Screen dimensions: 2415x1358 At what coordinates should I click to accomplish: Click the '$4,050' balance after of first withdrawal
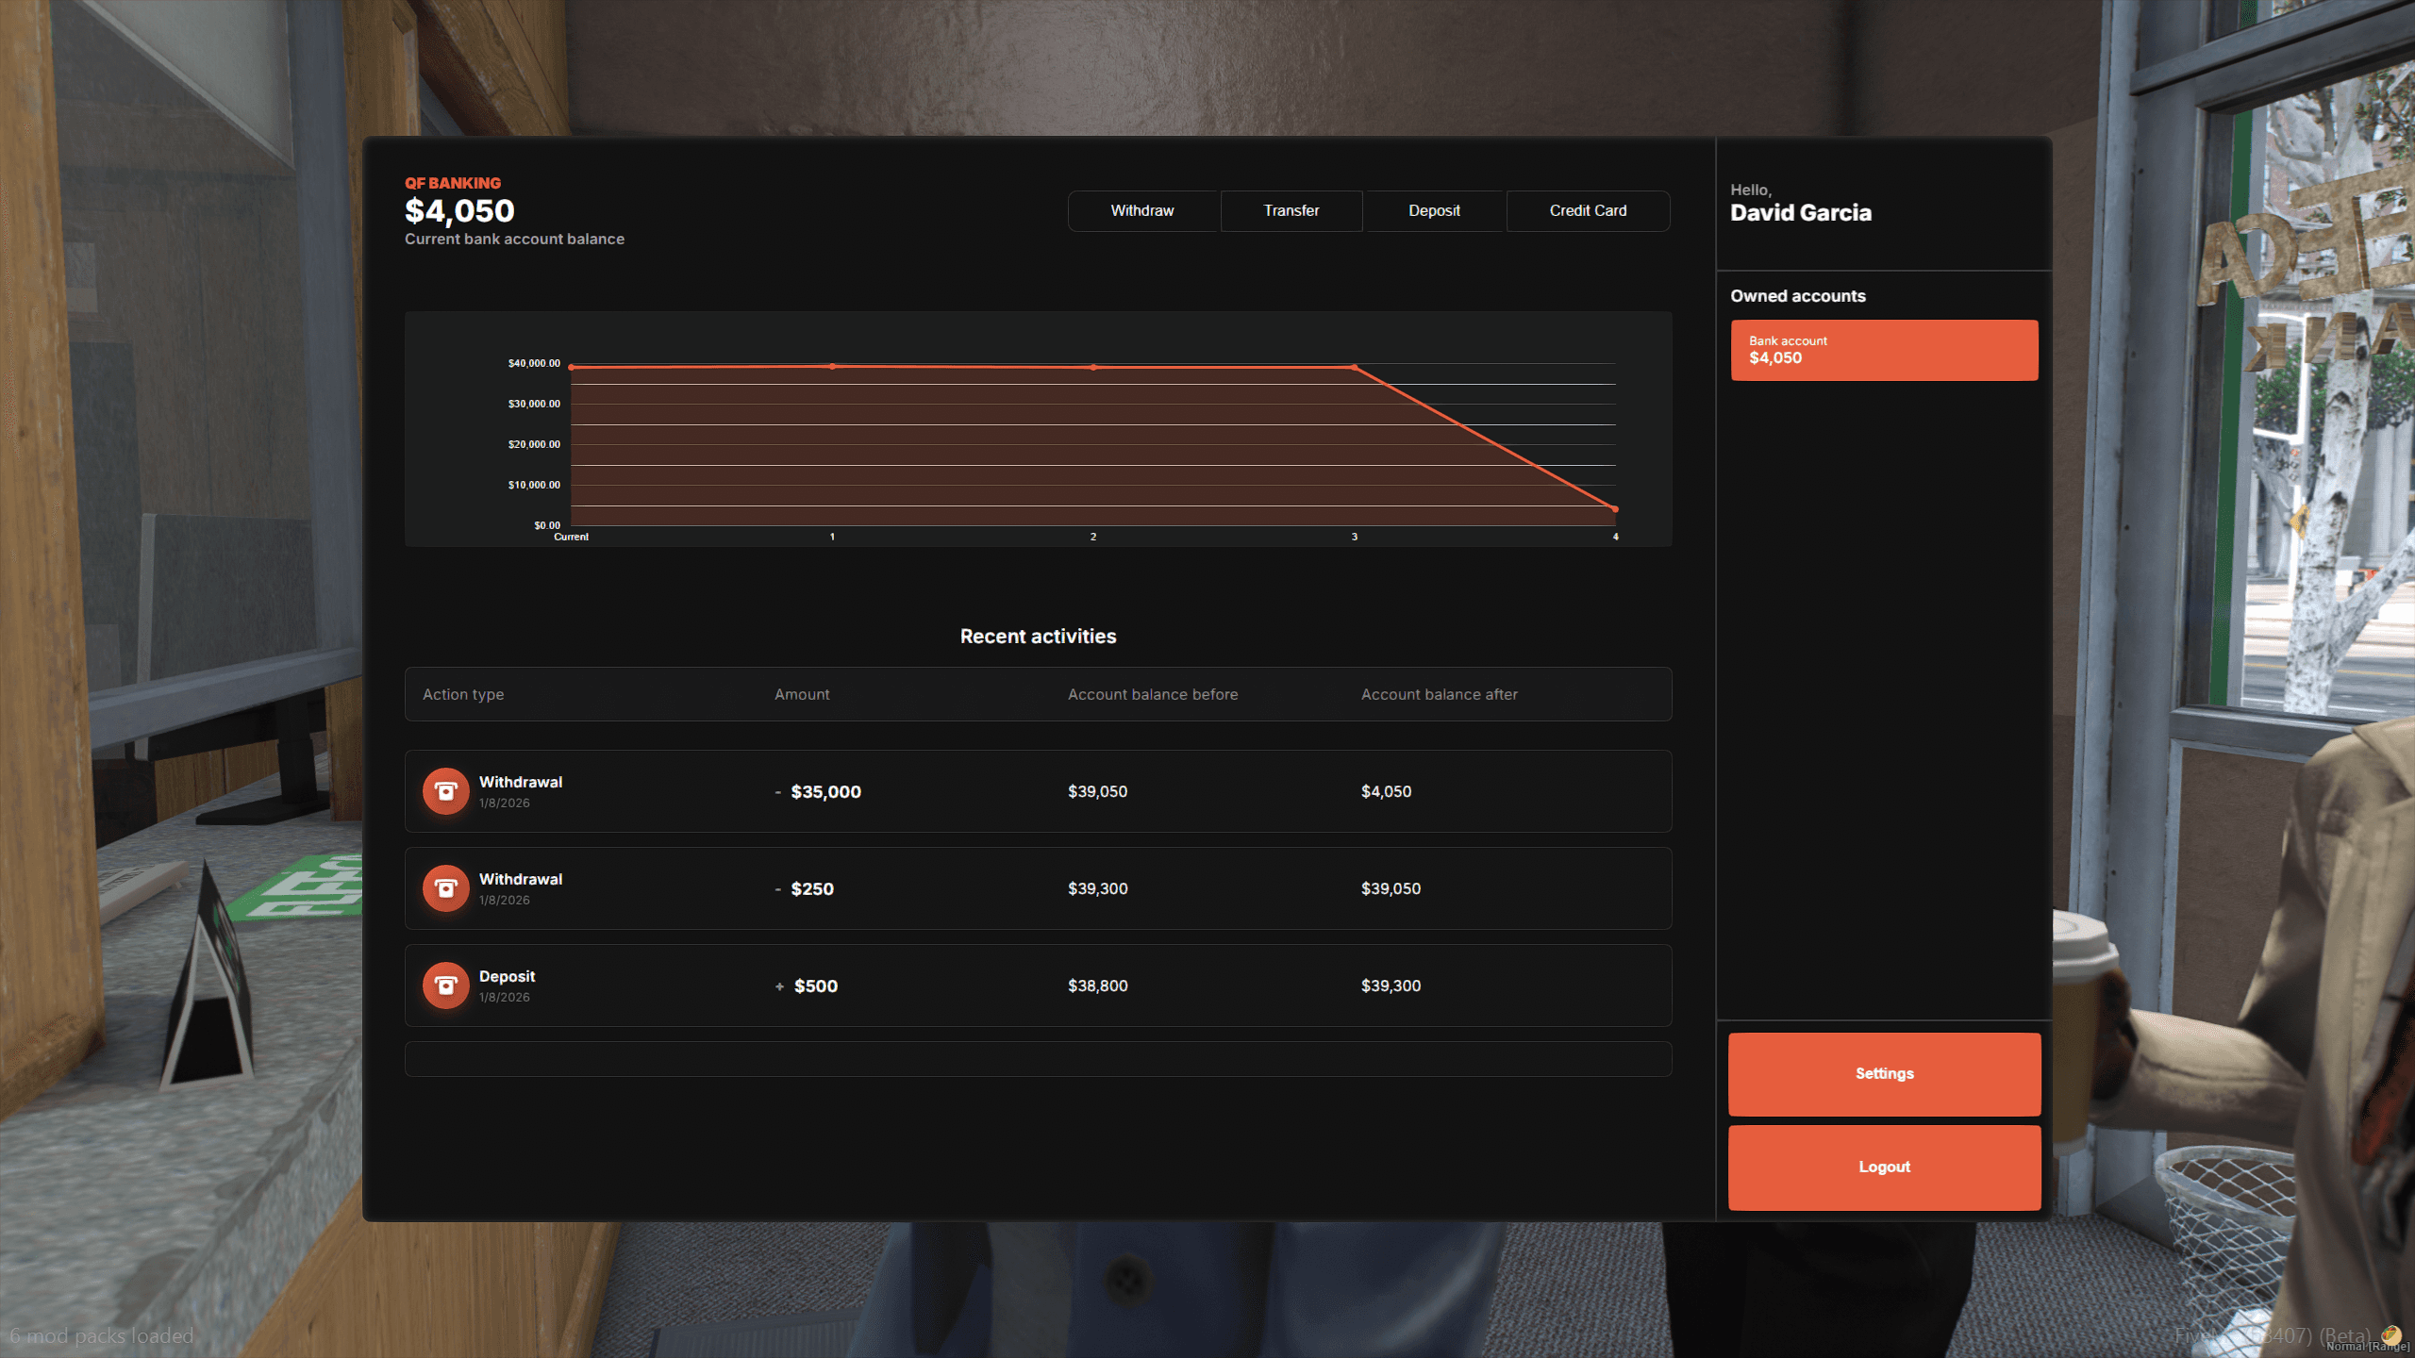pos(1386,791)
